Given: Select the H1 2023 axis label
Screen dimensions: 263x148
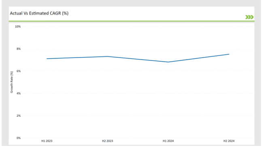Looking at the screenshot, I should pyautogui.click(x=47, y=141).
